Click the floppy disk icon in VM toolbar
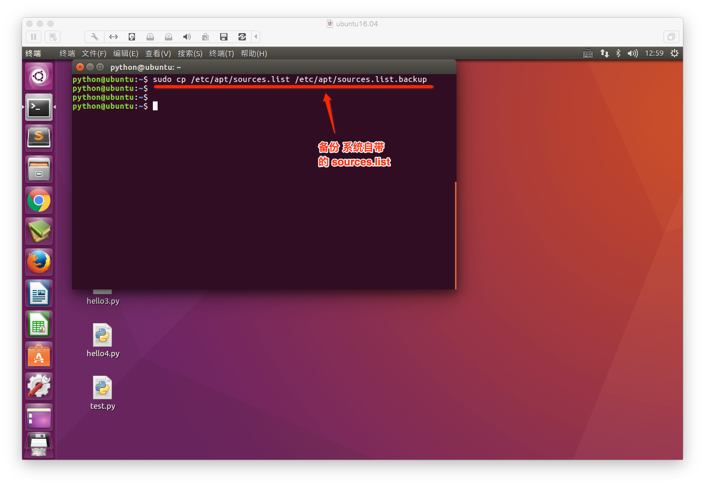The width and height of the screenshot is (705, 486). click(224, 37)
